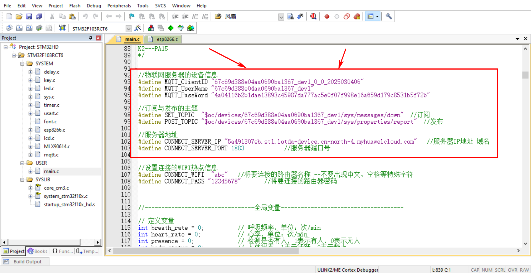Open the Peripherals menu

tap(119, 6)
